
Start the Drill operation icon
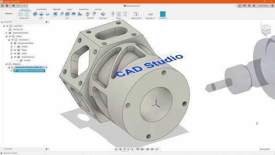(88, 14)
